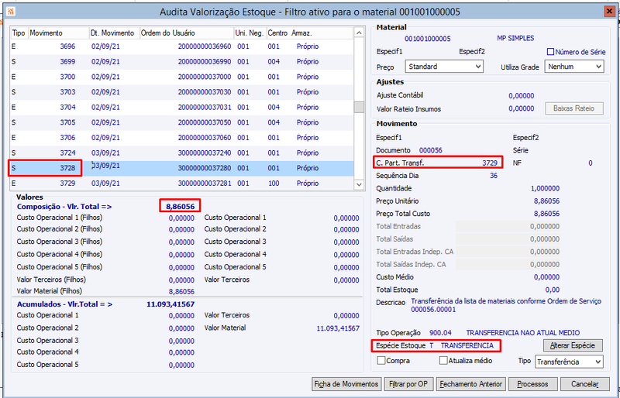Viewport: 620px width, 398px height.
Task: Expand the Utiliza Grade dropdown
Action: pyautogui.click(x=574, y=67)
